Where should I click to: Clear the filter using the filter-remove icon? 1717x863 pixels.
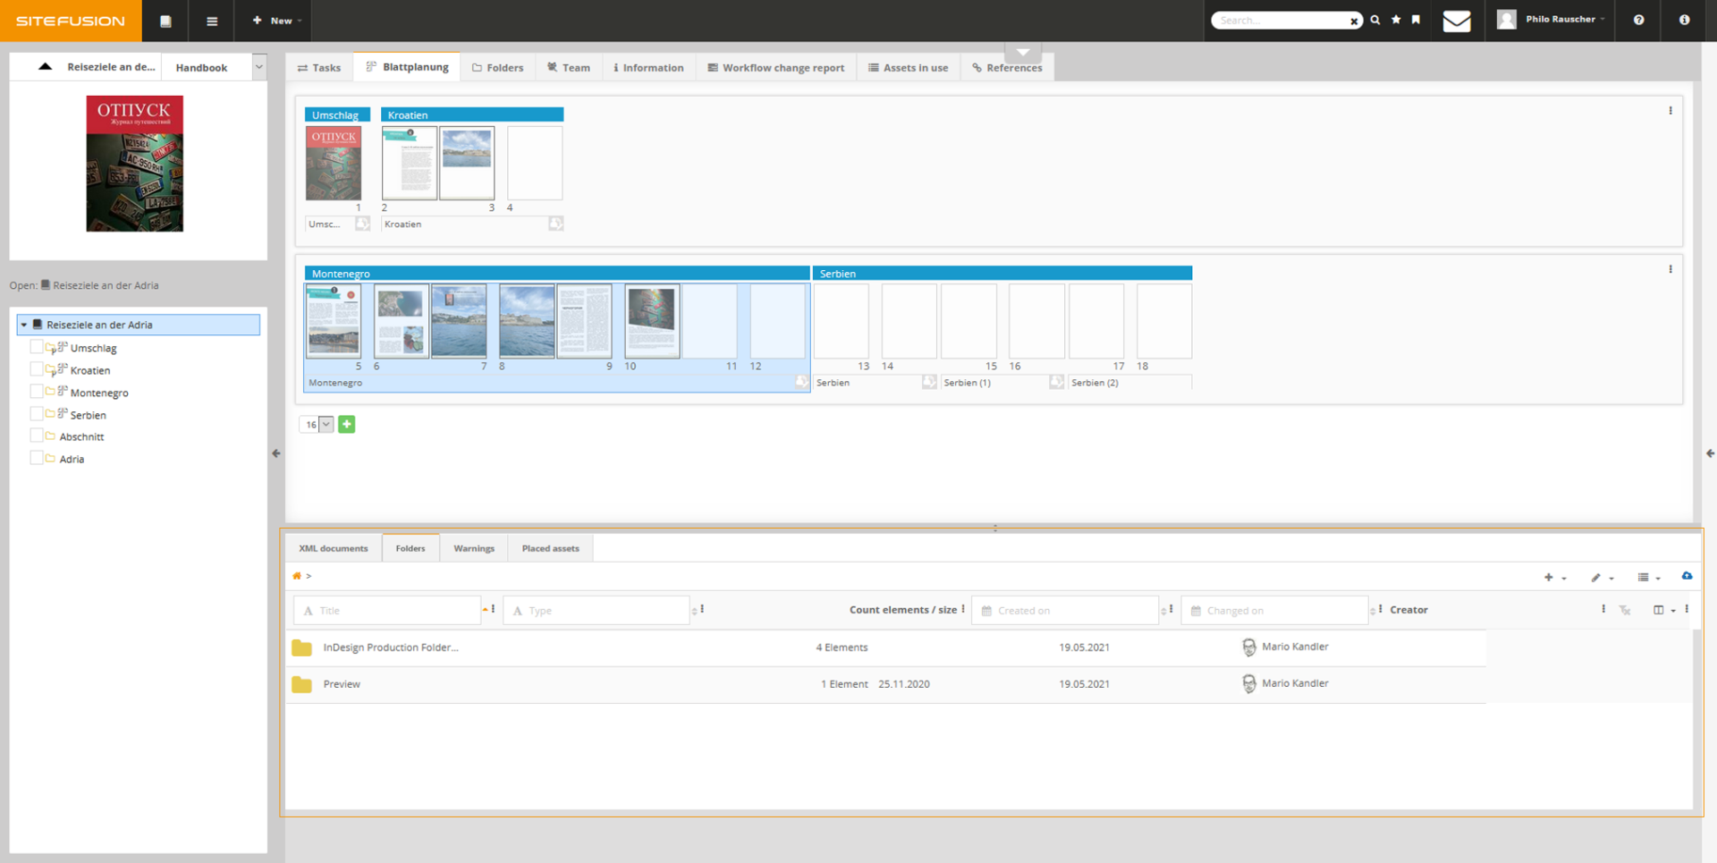[1624, 611]
